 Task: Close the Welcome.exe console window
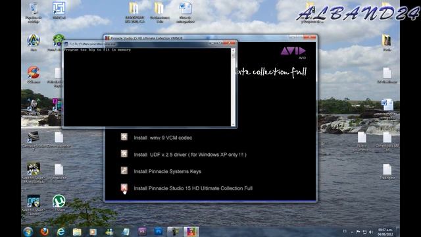230,43
